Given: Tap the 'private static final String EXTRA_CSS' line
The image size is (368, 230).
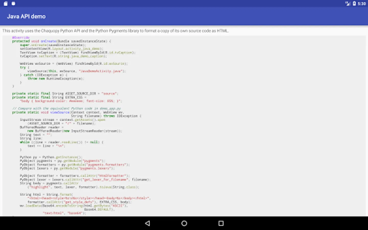Looking at the screenshot, I should pyautogui.click(x=49, y=97).
